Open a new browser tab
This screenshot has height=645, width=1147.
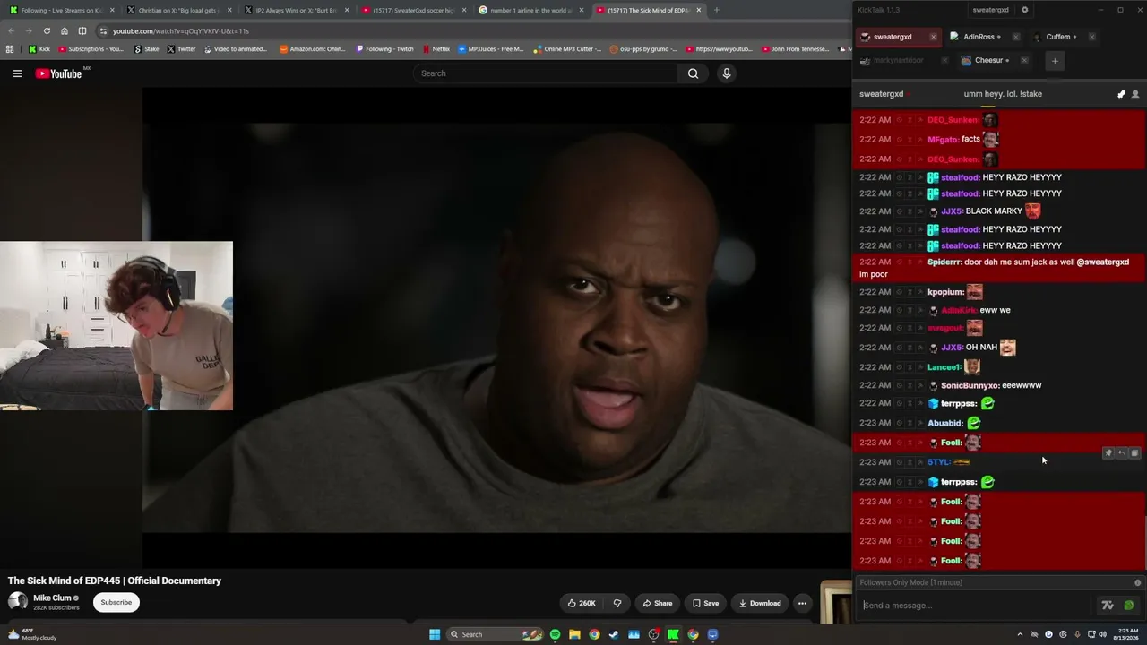click(x=716, y=10)
